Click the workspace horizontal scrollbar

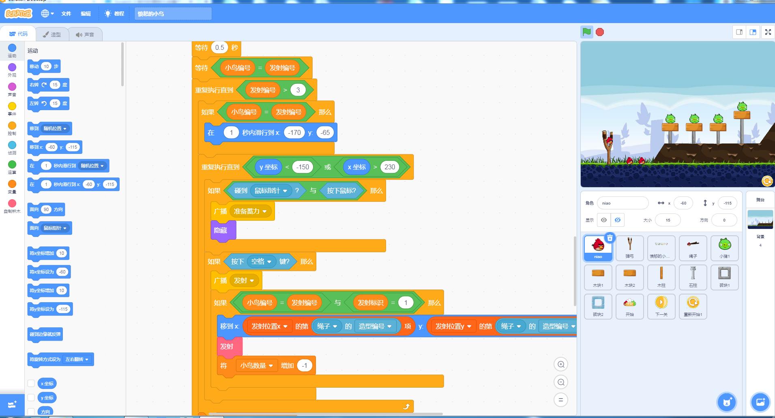pos(325,414)
